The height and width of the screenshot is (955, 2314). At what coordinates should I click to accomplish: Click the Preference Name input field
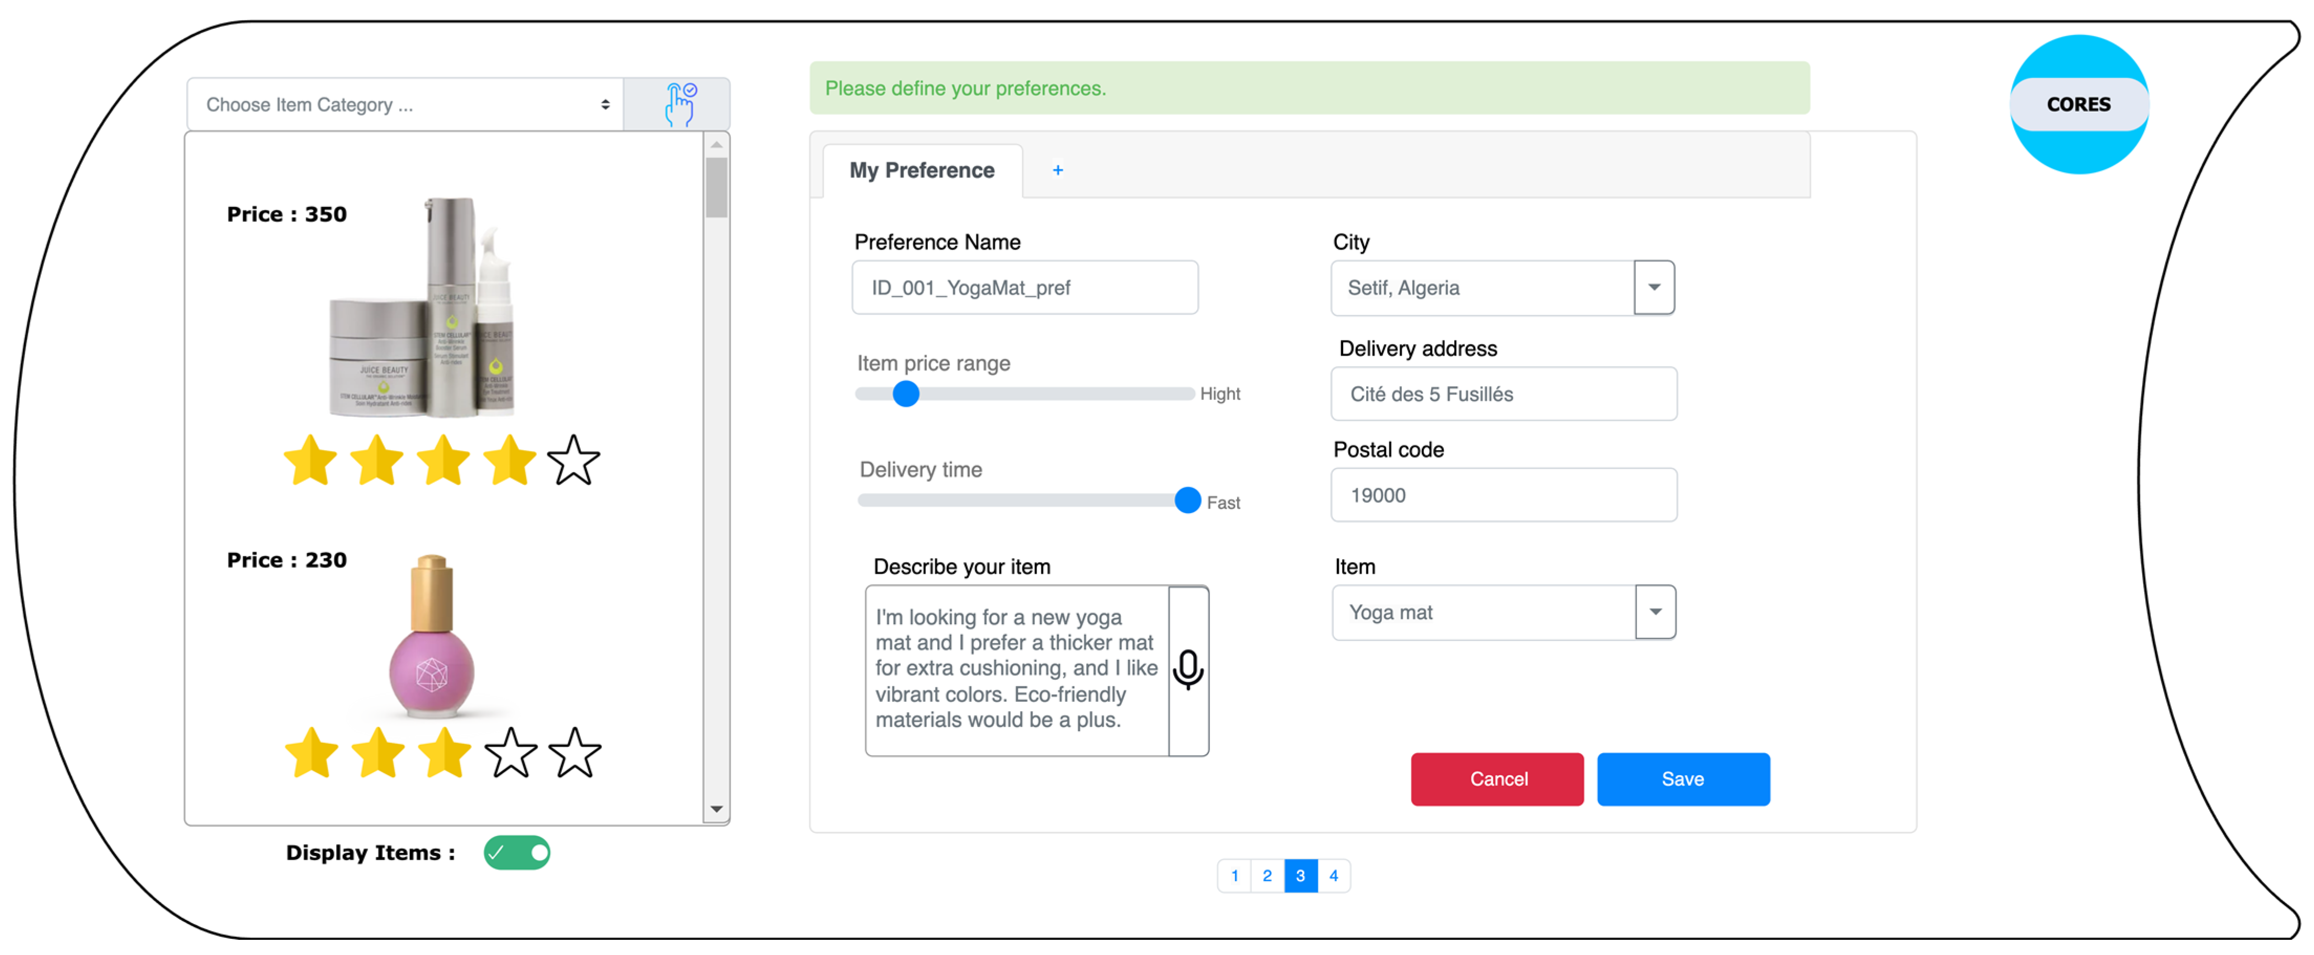tap(1024, 287)
